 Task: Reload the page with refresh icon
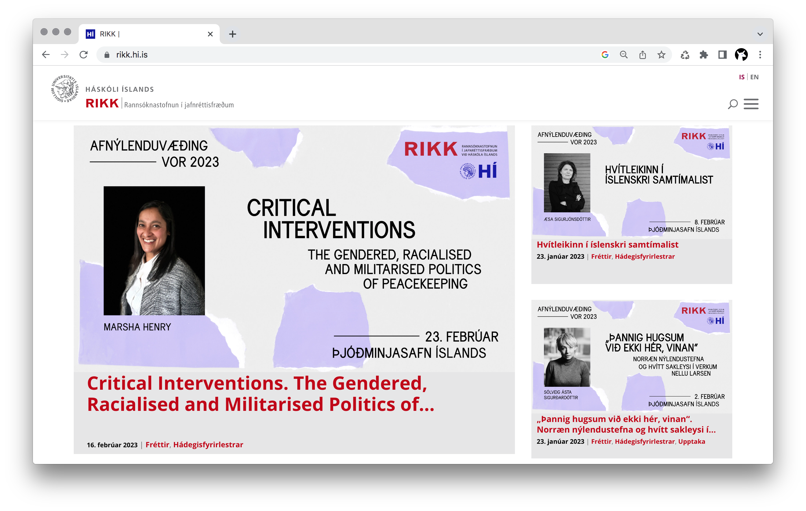(84, 55)
